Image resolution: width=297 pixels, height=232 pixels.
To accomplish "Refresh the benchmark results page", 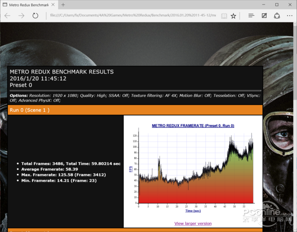I will 35,16.
